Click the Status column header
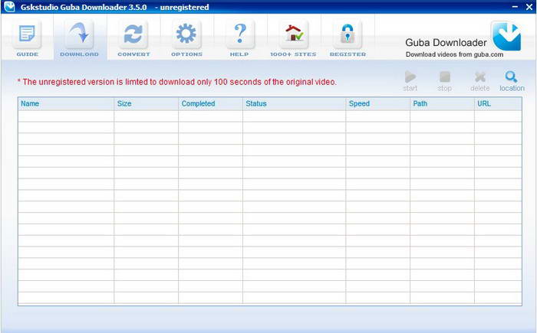537x333 pixels. [x=294, y=103]
